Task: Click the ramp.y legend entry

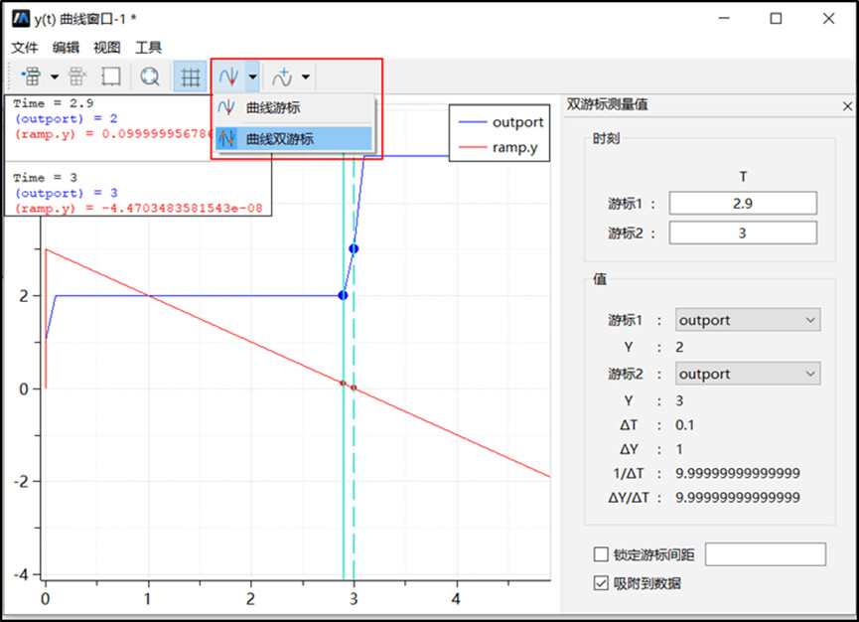Action: 498,147
